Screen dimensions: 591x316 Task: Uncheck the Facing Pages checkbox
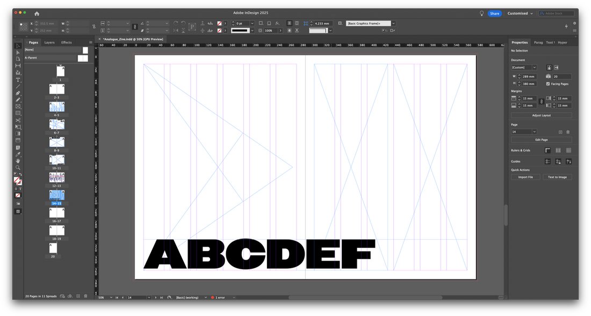548,84
